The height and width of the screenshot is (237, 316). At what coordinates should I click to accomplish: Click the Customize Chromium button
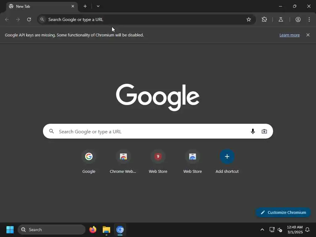coord(283,212)
